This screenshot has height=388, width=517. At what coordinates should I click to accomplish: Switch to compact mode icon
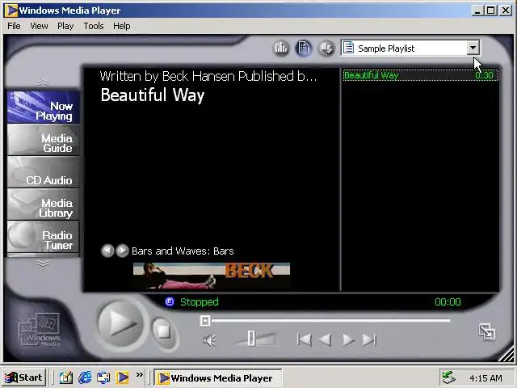(486, 332)
